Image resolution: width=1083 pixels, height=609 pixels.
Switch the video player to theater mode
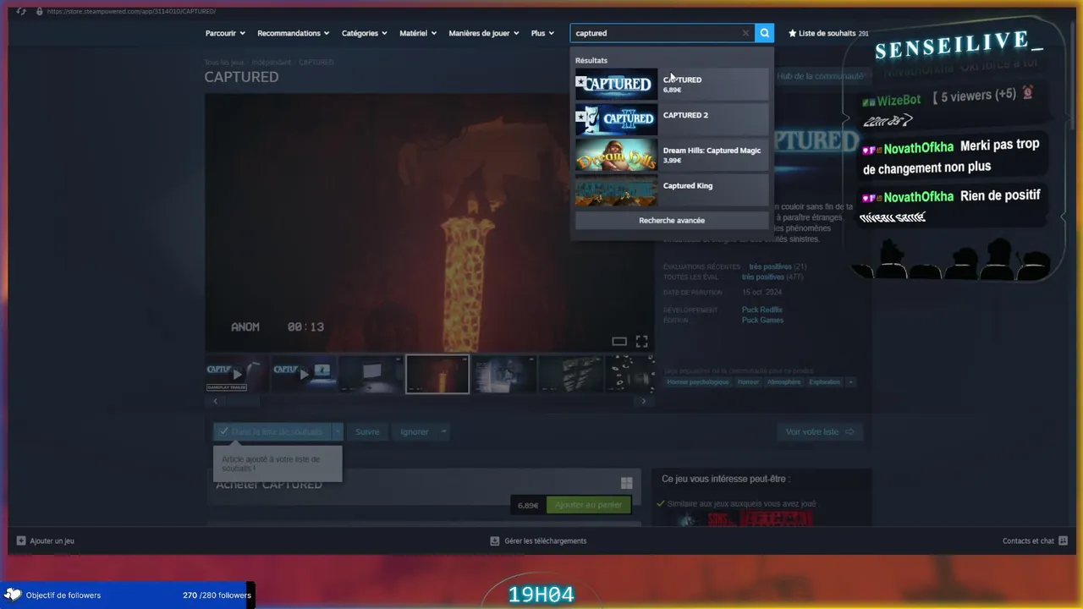tap(619, 342)
